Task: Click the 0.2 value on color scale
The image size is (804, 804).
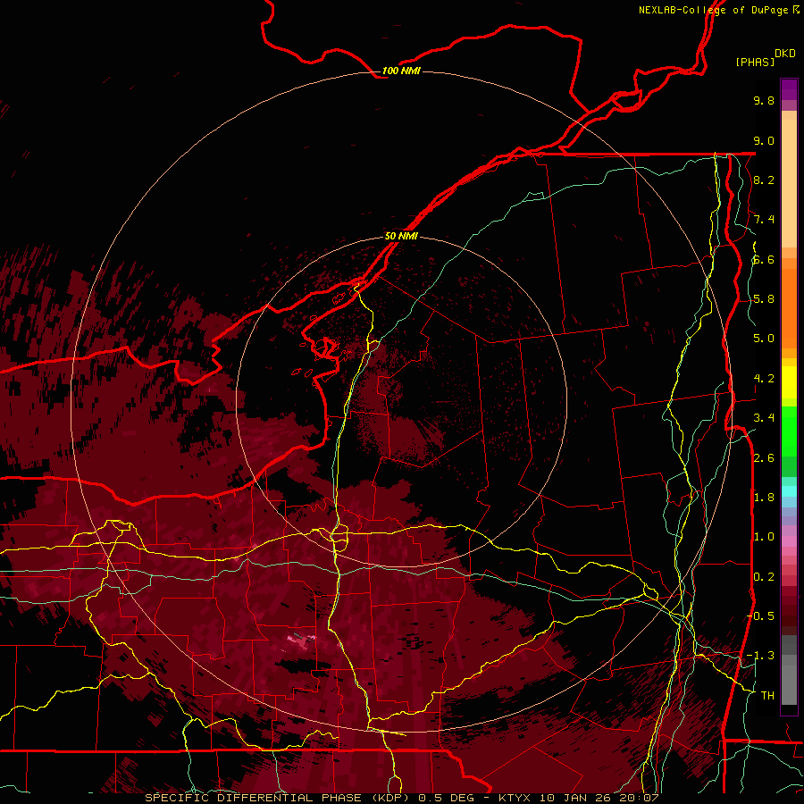Action: (x=764, y=577)
